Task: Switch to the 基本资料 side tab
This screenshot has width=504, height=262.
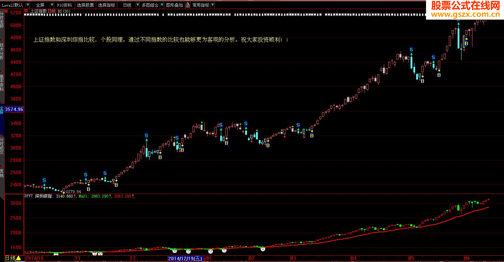Action: point(2,83)
